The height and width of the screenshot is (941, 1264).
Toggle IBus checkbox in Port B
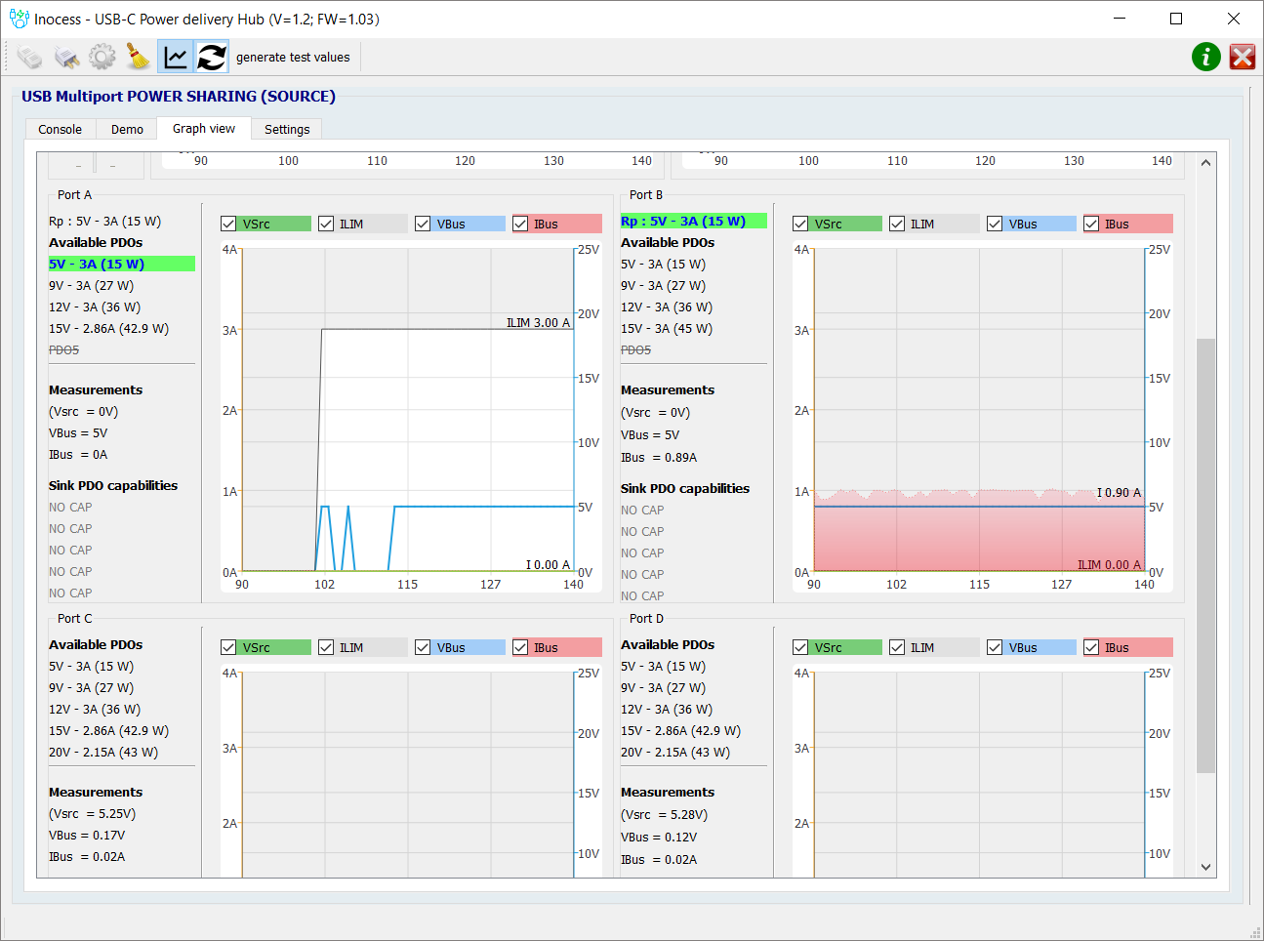(x=1091, y=225)
